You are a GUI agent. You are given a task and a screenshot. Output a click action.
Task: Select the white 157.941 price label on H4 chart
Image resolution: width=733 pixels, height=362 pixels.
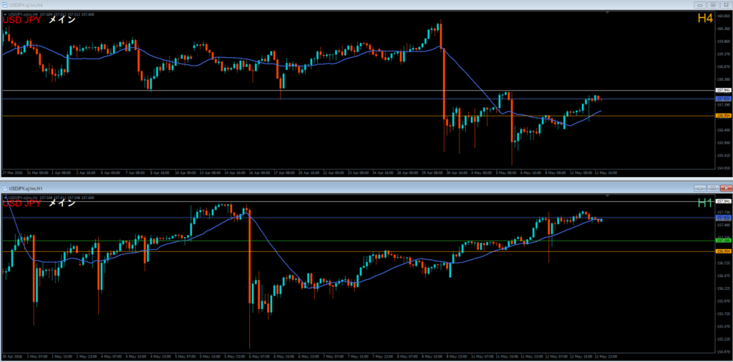pos(723,90)
